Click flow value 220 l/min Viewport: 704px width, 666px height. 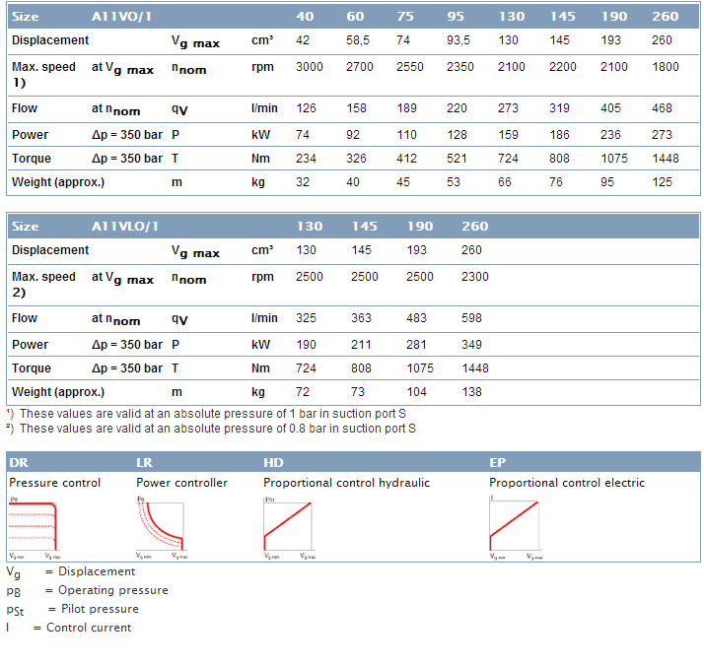tap(457, 108)
